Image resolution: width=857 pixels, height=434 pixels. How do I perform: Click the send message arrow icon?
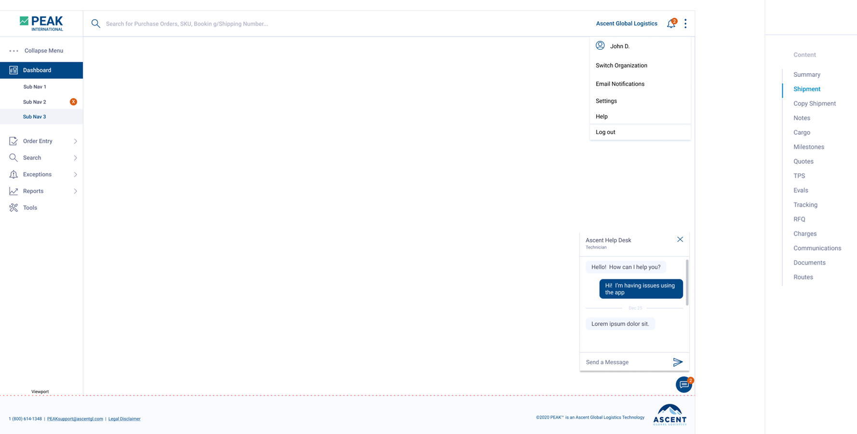pos(678,362)
